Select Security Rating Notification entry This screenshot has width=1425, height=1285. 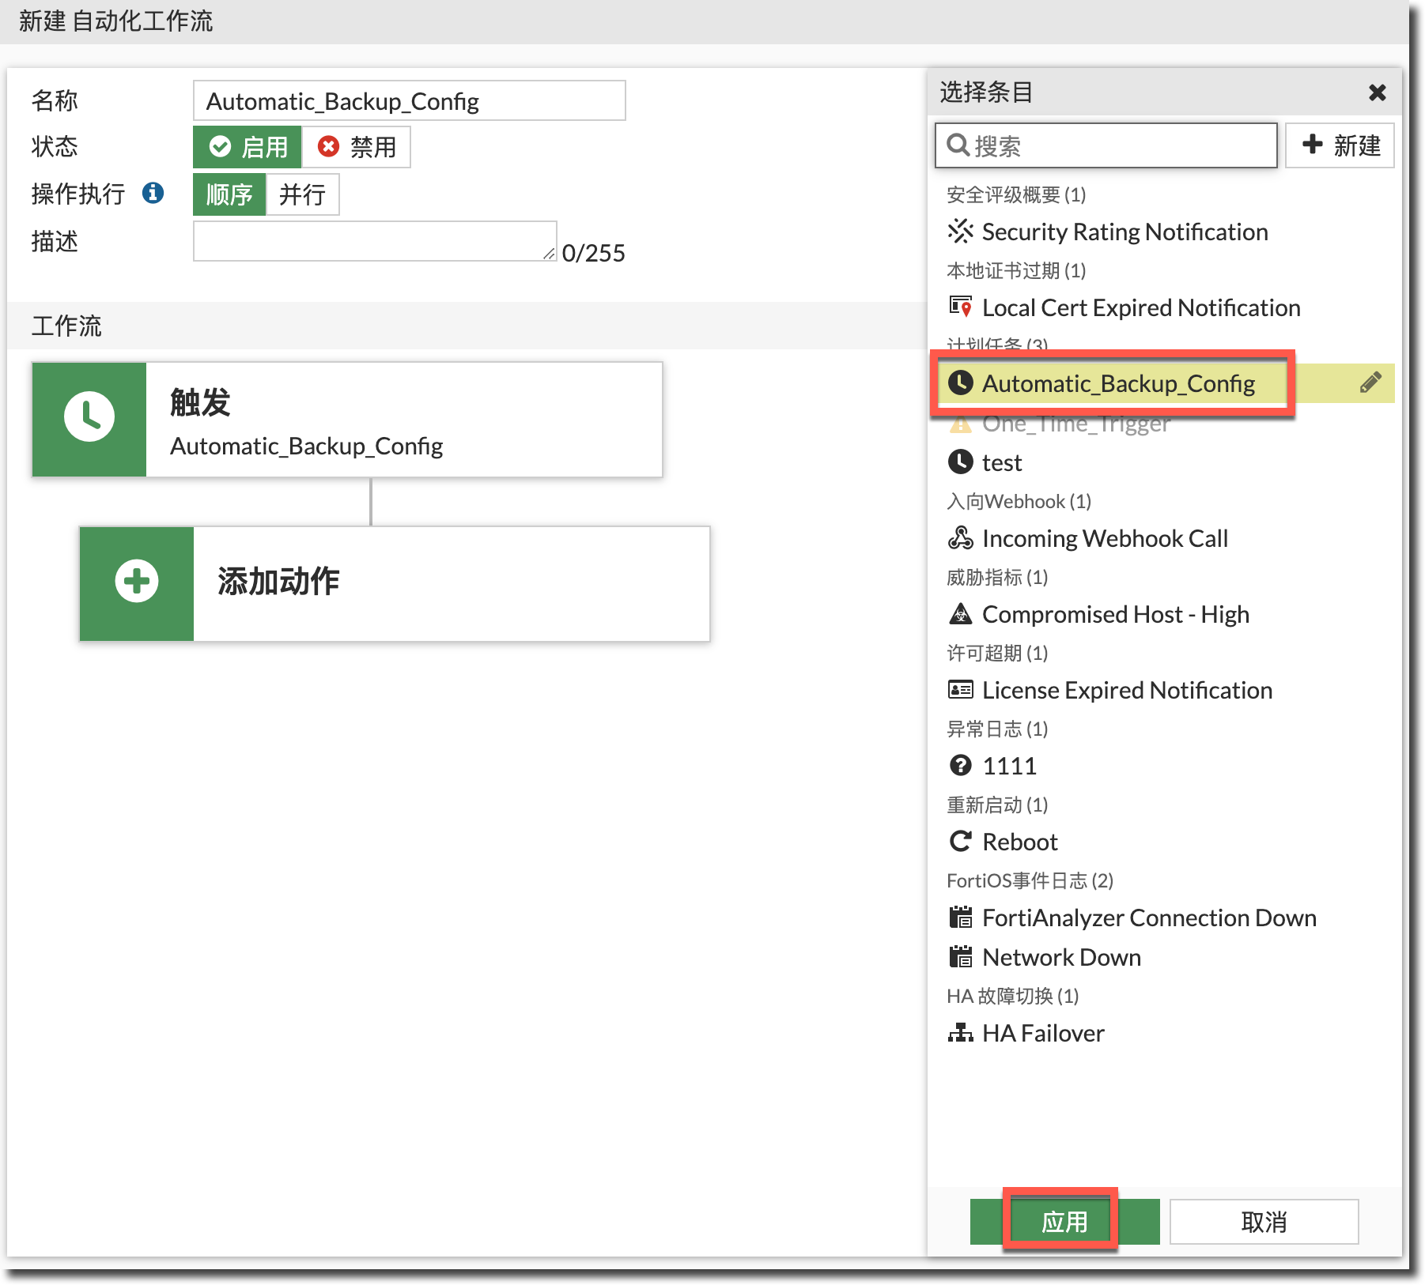(x=1124, y=232)
